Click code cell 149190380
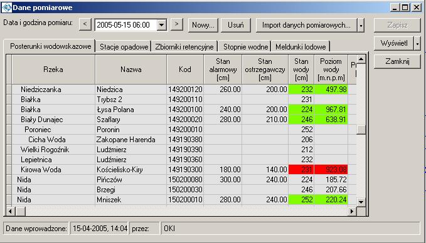Screen dimensions: 426x243 click(185, 140)
